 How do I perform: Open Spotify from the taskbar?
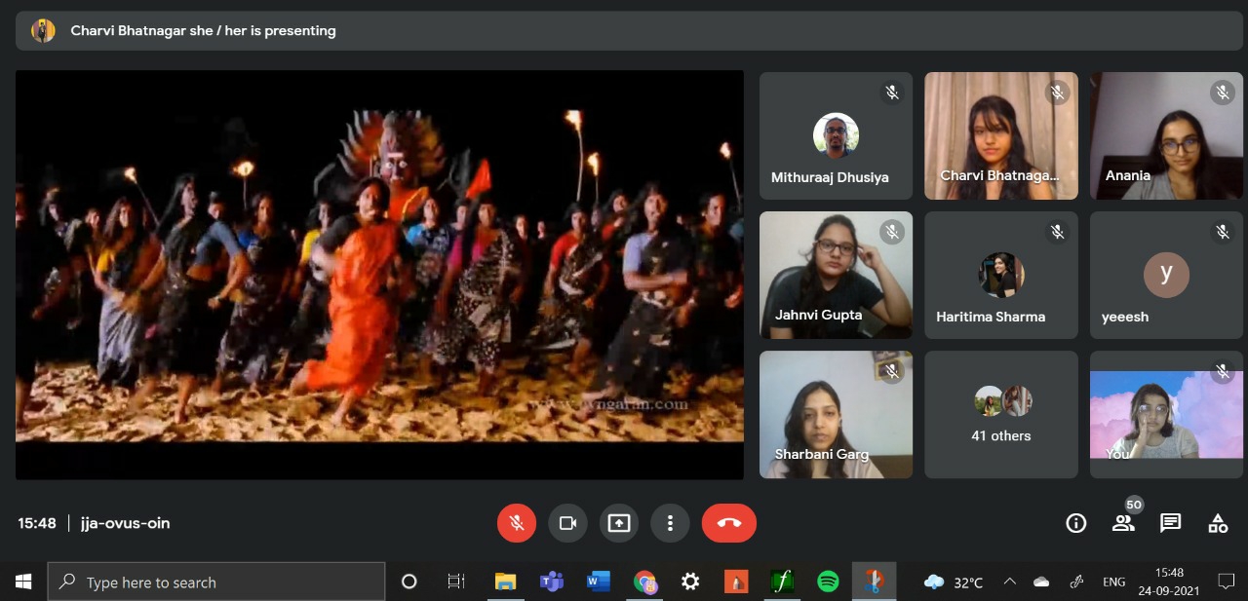tap(828, 582)
